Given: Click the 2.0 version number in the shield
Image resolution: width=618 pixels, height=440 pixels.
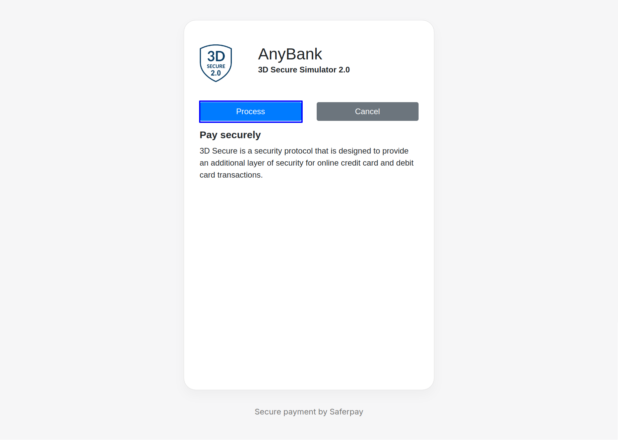Looking at the screenshot, I should pos(216,73).
